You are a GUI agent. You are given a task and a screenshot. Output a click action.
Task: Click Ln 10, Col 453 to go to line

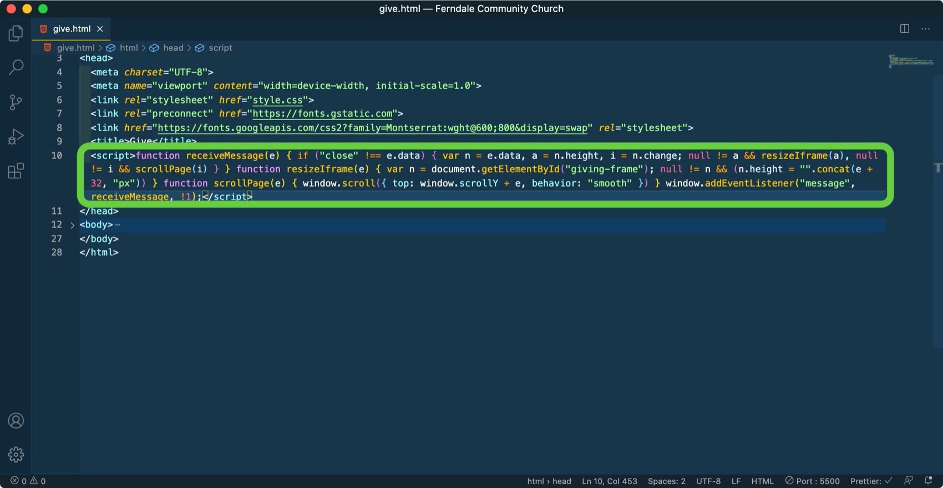(609, 481)
